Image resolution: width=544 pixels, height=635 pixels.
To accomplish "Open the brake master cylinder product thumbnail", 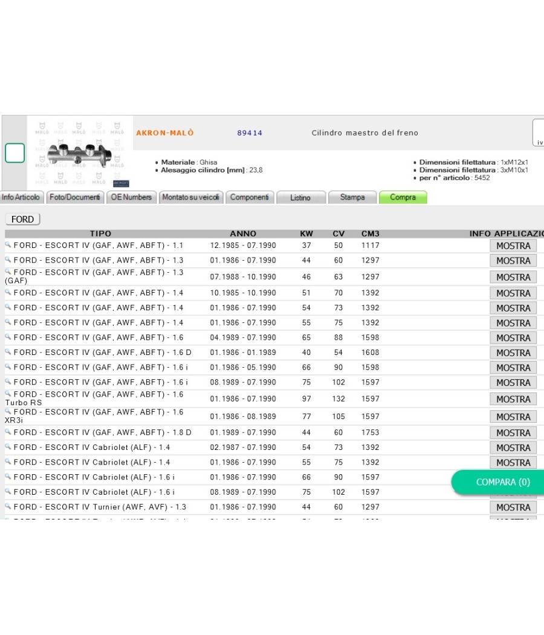I will point(80,154).
